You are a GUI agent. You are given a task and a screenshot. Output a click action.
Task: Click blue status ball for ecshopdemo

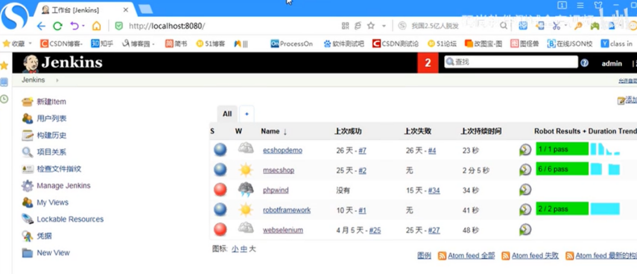pos(220,150)
